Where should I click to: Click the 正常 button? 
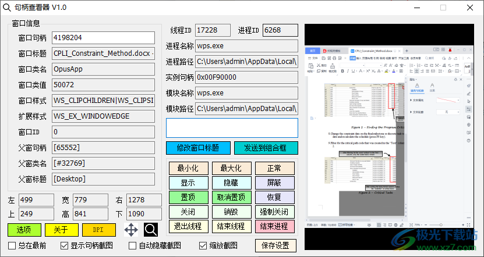click(275, 168)
